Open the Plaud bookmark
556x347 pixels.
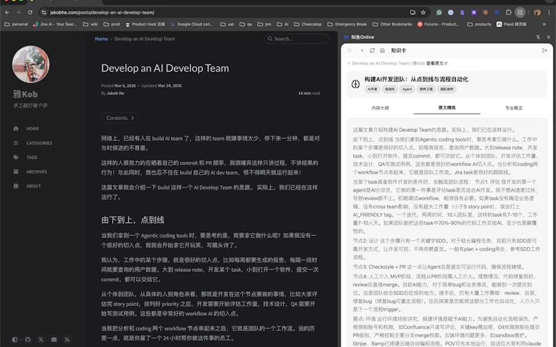pos(512,24)
